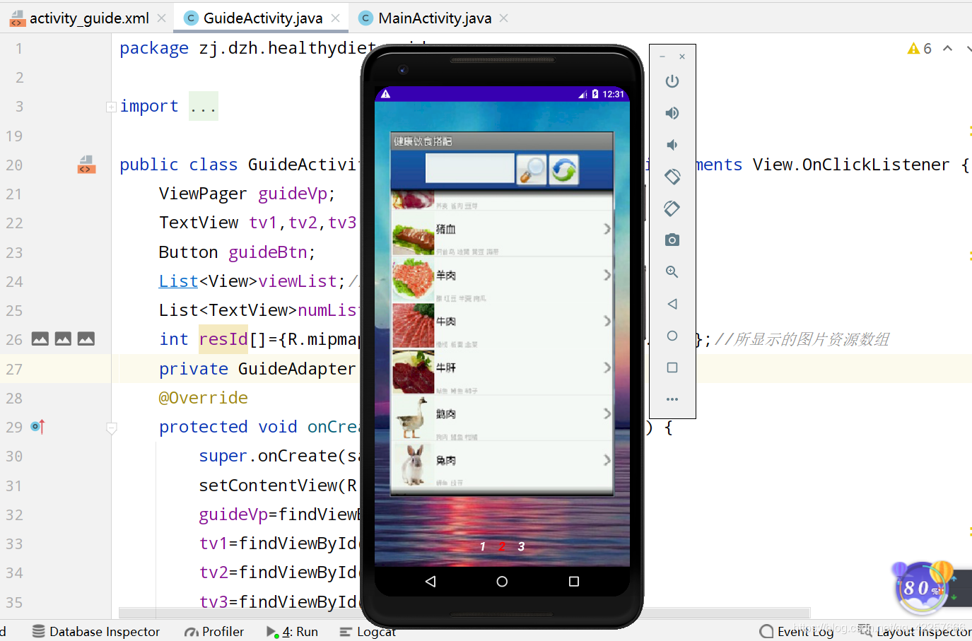Tap the Android recents button on the phone nav bar
This screenshot has height=641, width=972.
[x=574, y=582]
